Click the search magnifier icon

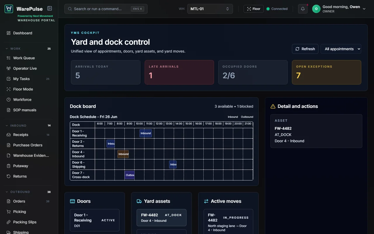pyautogui.click(x=70, y=9)
